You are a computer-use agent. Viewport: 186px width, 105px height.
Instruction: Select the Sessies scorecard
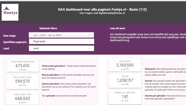click(x=125, y=80)
